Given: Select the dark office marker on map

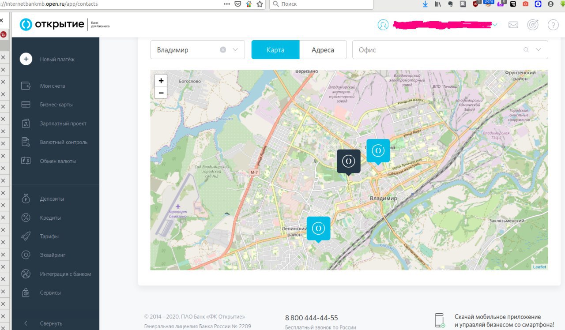Looking at the screenshot, I should (349, 162).
